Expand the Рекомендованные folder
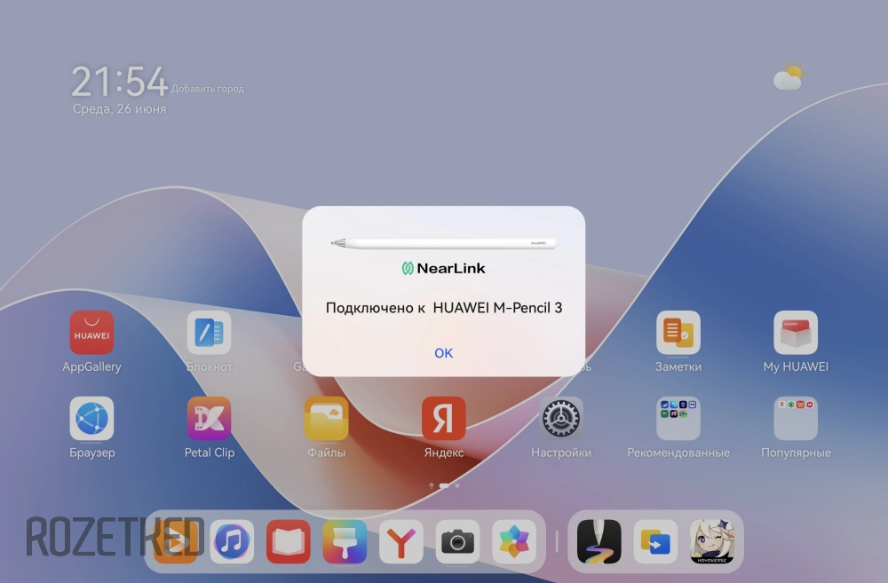This screenshot has height=583, width=888. pyautogui.click(x=678, y=419)
